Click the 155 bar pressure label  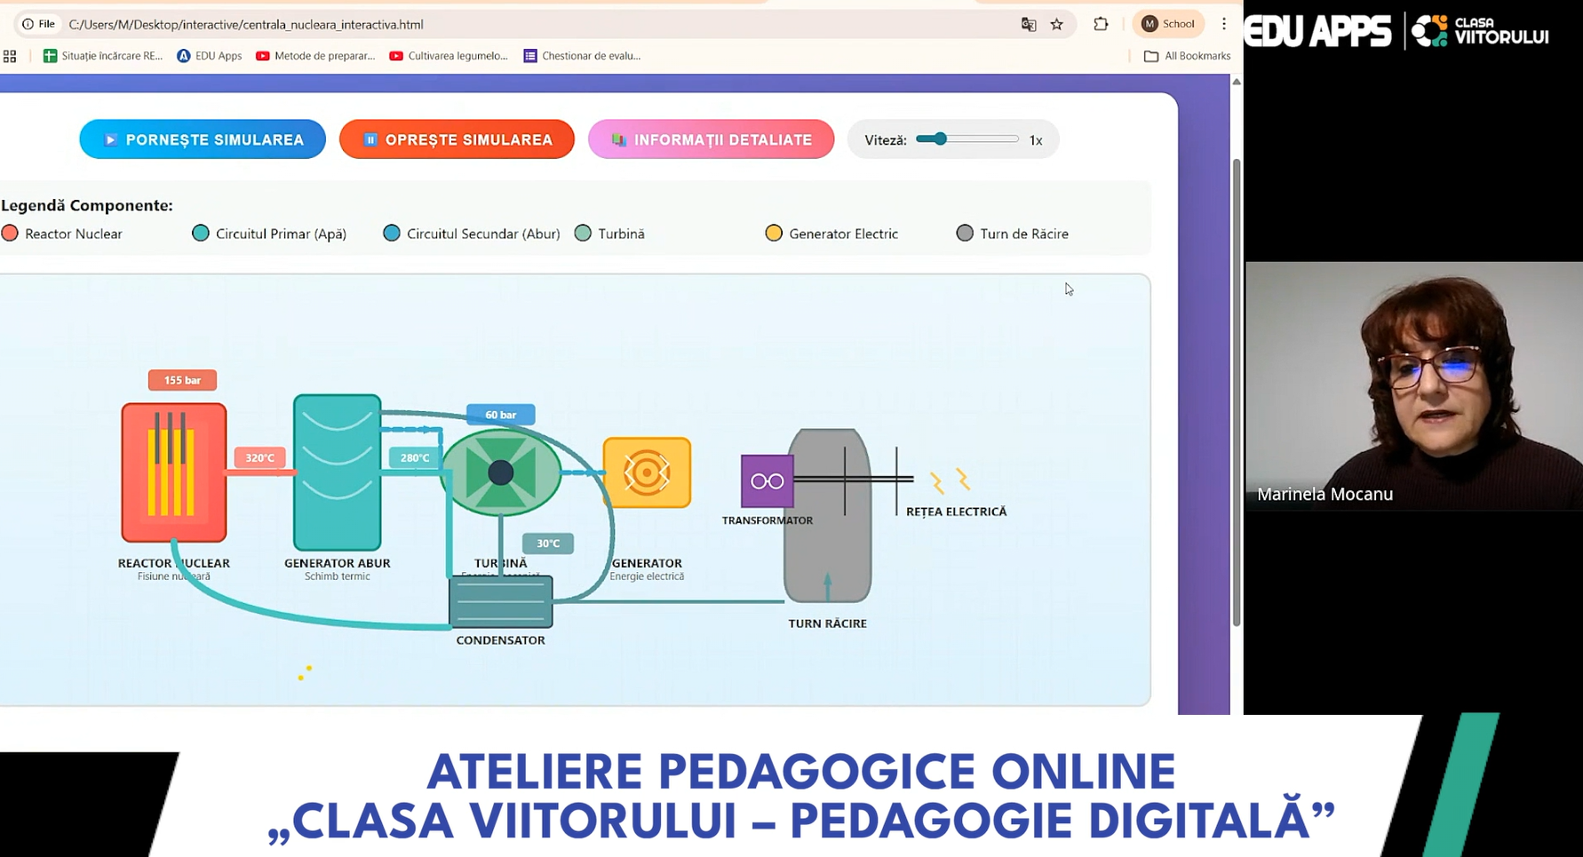(x=182, y=380)
